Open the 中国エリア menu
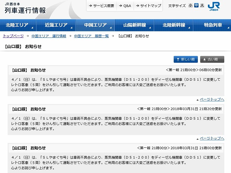Image resolution: width=231 pixels, height=173 pixels. click(95, 25)
